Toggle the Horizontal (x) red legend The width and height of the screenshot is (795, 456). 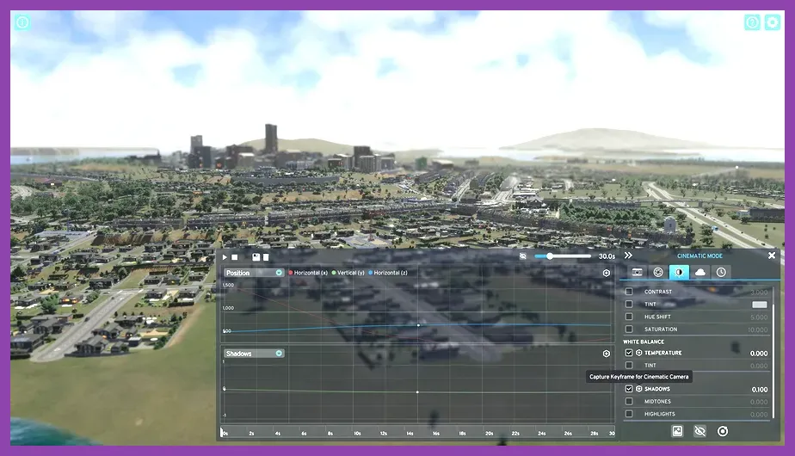point(308,273)
